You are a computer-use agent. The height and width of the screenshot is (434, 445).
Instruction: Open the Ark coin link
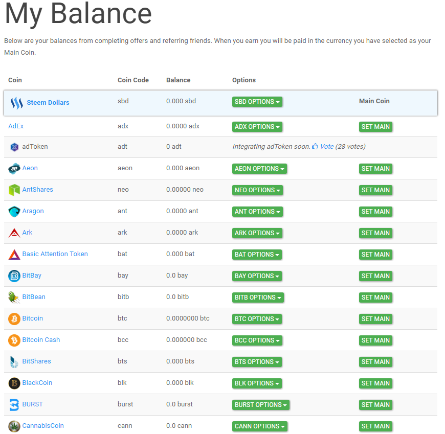[x=27, y=233]
